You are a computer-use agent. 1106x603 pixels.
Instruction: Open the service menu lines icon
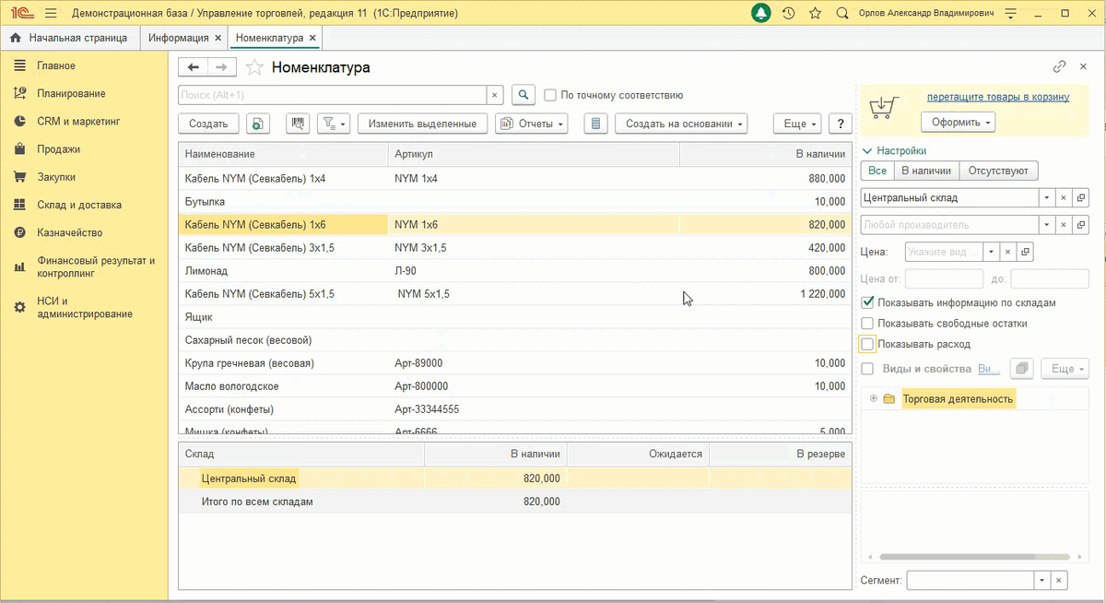click(1012, 13)
